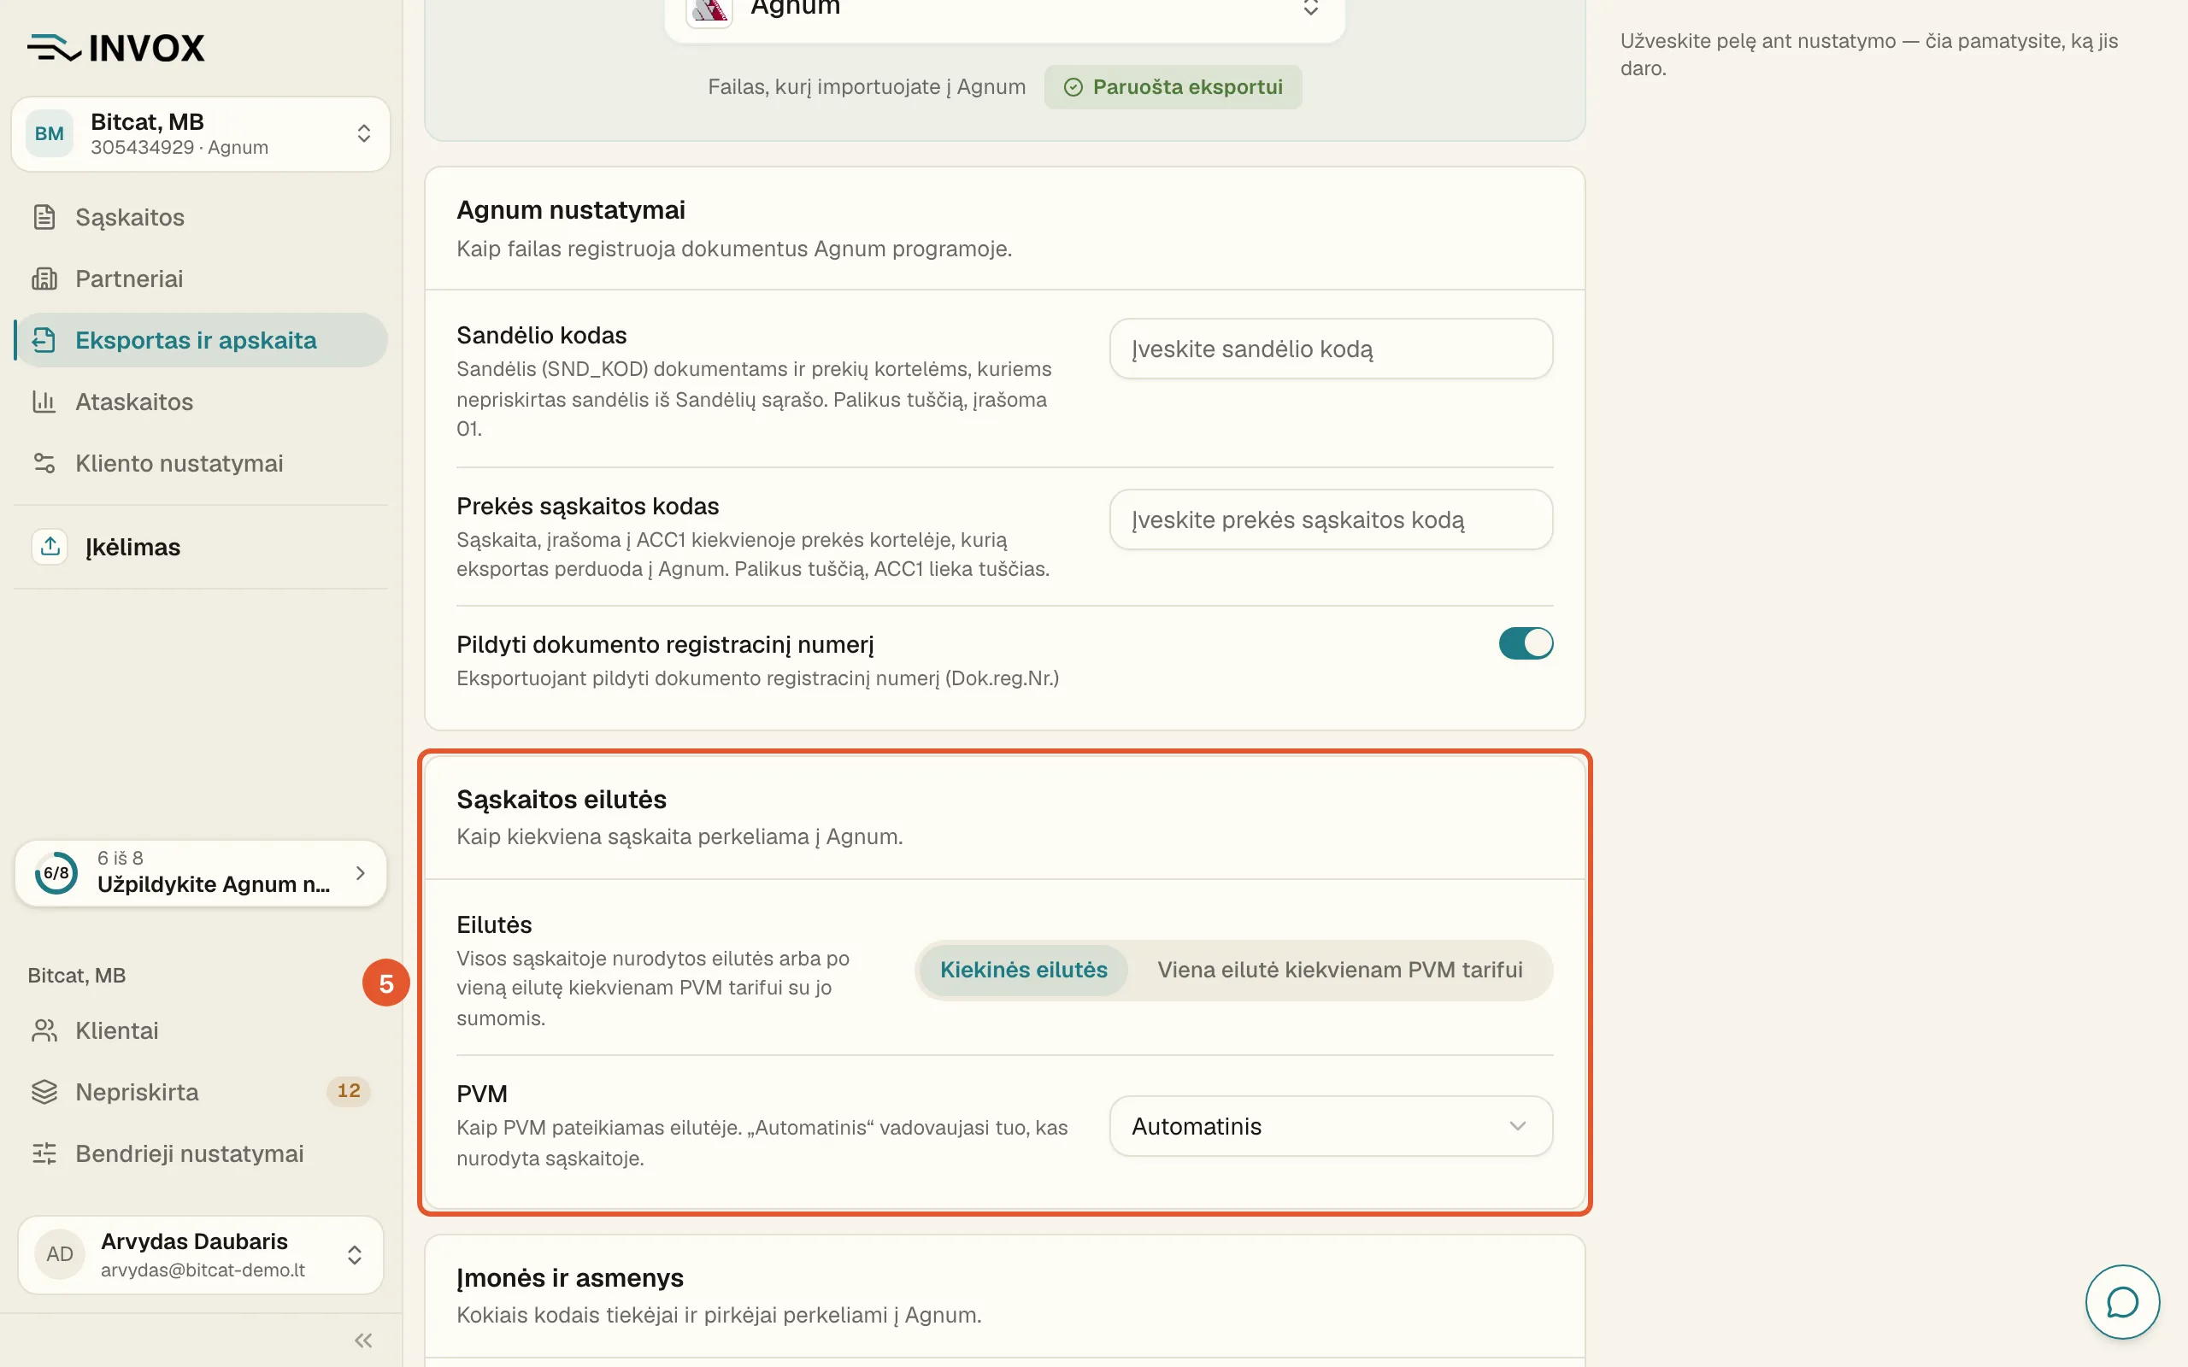
Task: Open the chat support bubble icon
Action: click(x=2121, y=1302)
